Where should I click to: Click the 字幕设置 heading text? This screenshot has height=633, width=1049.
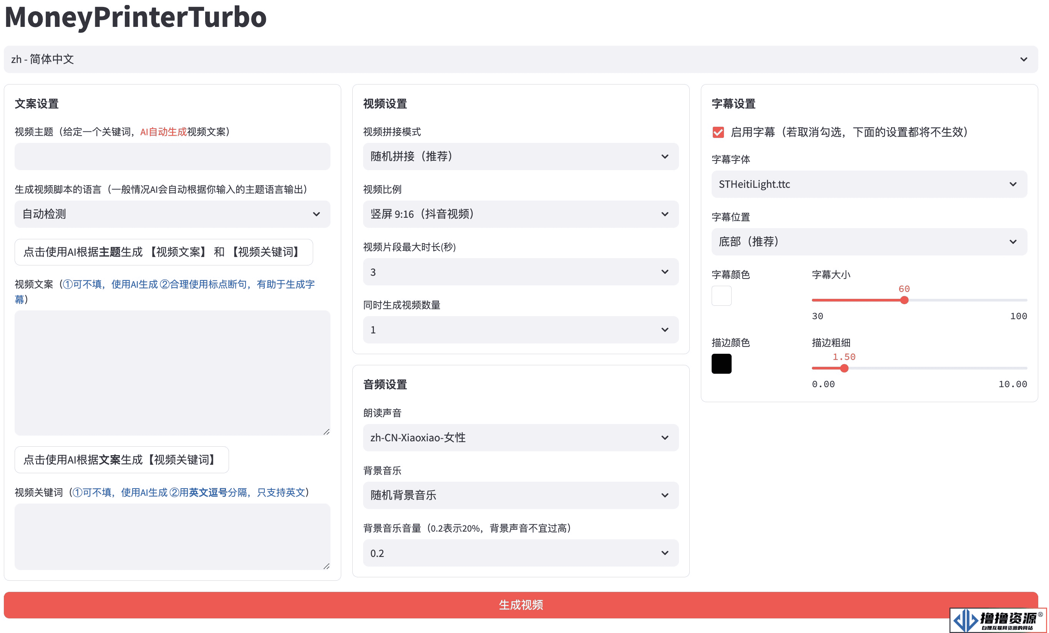734,104
